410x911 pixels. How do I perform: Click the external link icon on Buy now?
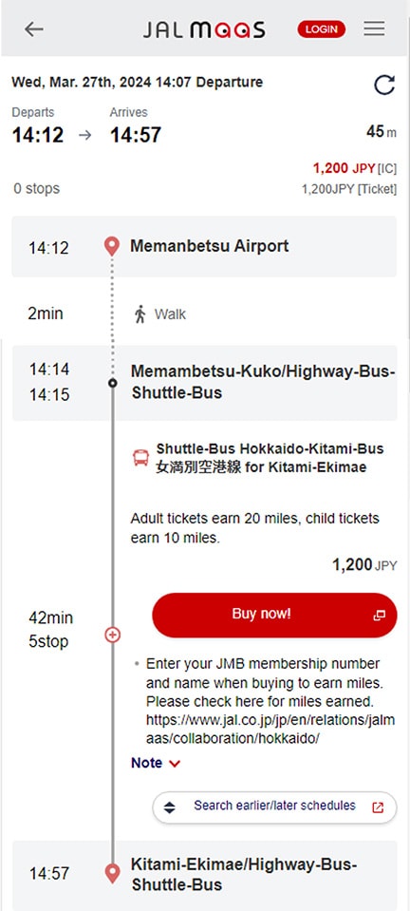point(380,616)
